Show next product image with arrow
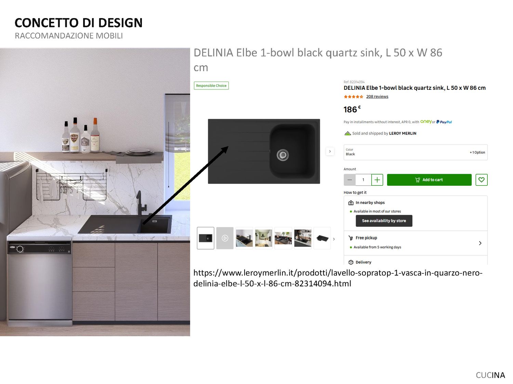The height and width of the screenshot is (384, 513). point(330,151)
